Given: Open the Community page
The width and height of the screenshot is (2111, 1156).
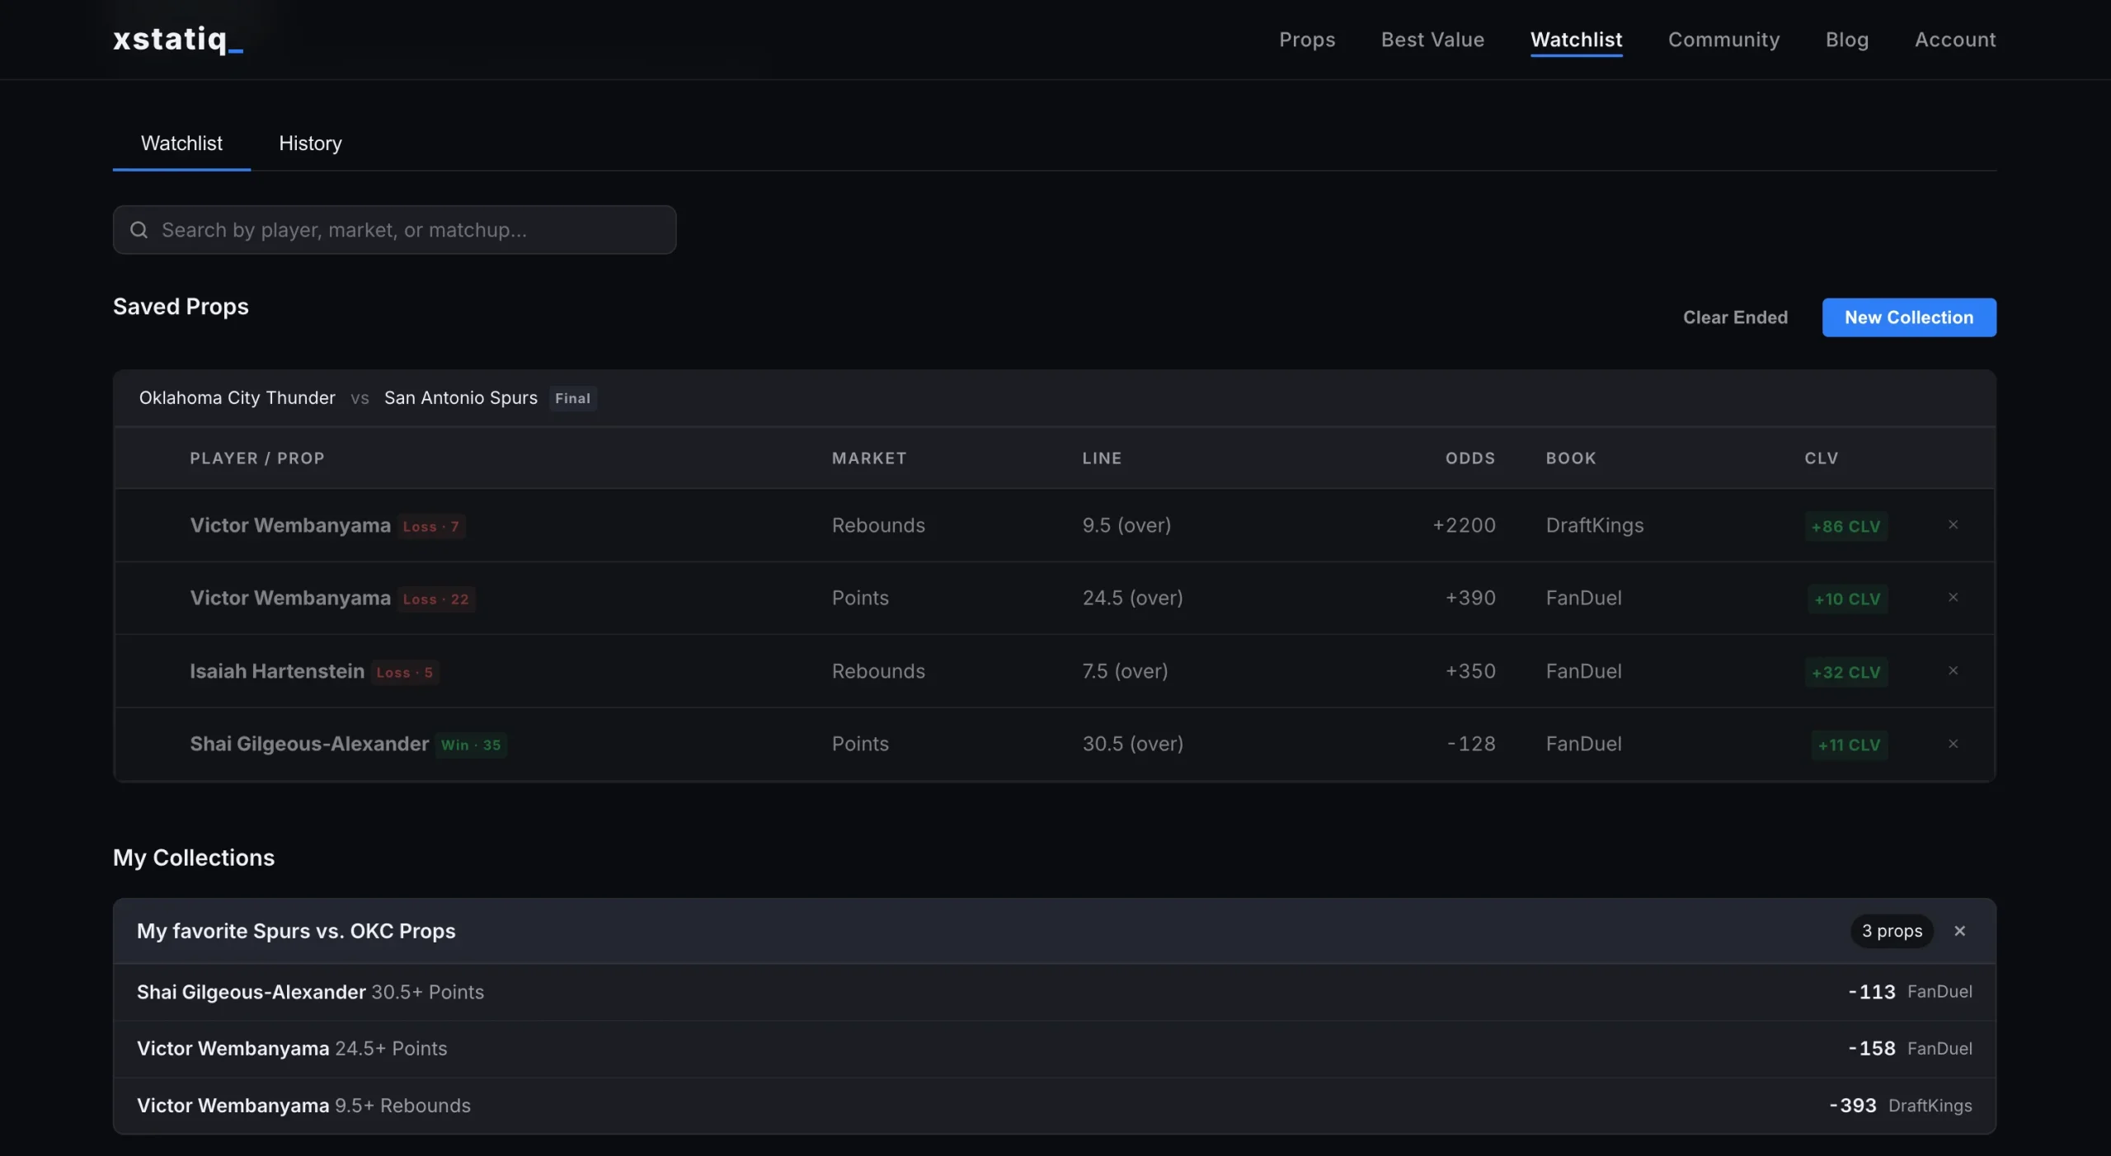Looking at the screenshot, I should pyautogui.click(x=1723, y=40).
